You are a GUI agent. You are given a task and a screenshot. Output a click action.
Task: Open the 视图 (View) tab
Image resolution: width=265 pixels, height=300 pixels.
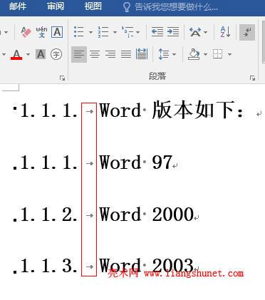click(93, 6)
